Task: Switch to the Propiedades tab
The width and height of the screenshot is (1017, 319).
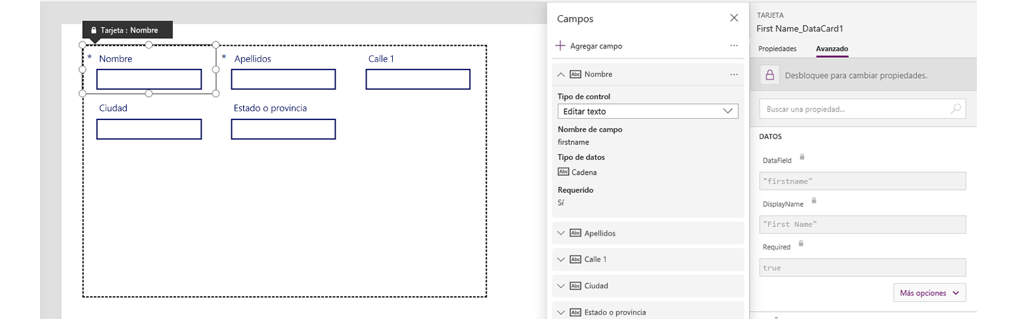Action: click(777, 49)
